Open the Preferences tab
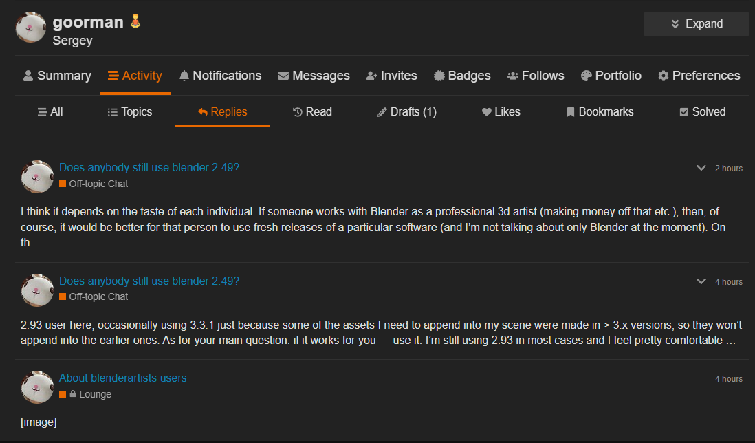755x443 pixels. [699, 76]
